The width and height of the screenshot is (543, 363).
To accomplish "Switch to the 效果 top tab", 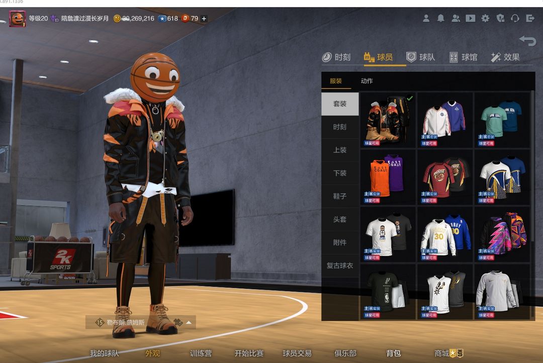I will point(505,57).
